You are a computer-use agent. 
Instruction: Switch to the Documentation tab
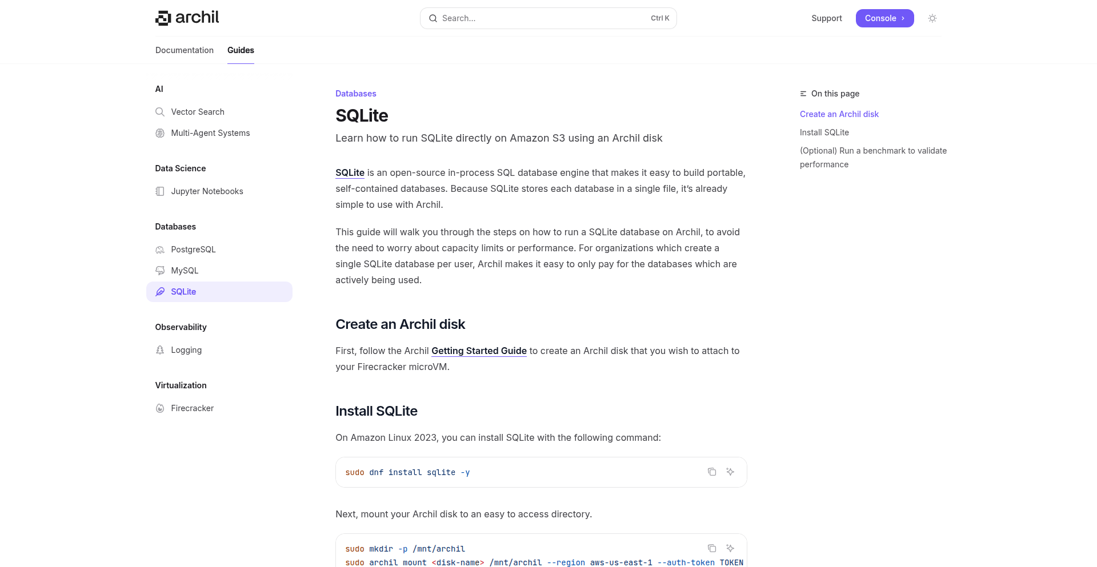pyautogui.click(x=185, y=50)
